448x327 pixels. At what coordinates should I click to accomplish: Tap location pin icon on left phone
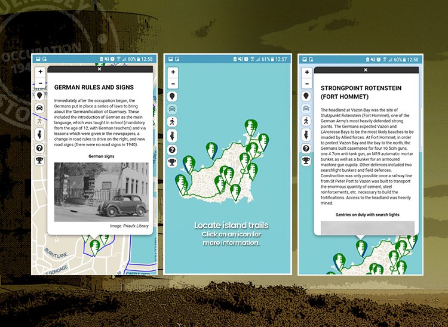tap(39, 95)
